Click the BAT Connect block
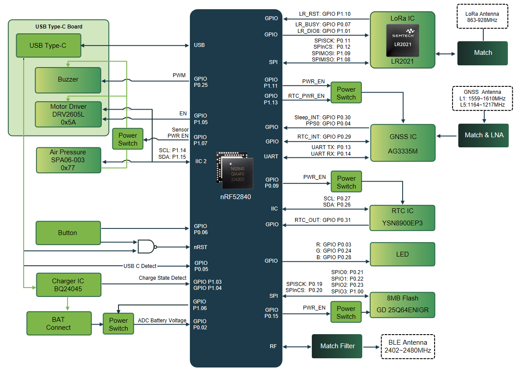Viewport: 521px width, 371px height. (59, 323)
